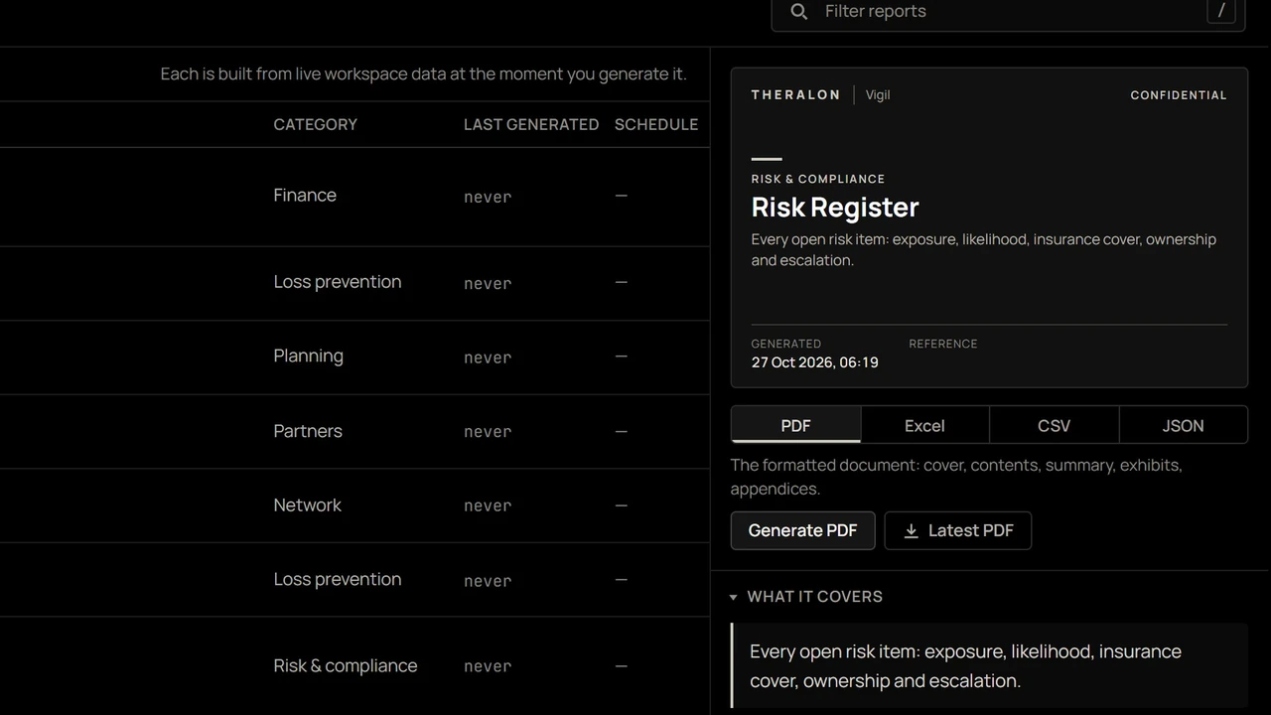The width and height of the screenshot is (1271, 715).
Task: Click the search magnifier icon
Action: 798,11
